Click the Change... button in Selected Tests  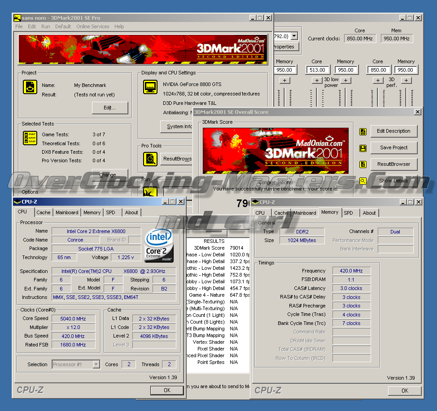(x=110, y=175)
